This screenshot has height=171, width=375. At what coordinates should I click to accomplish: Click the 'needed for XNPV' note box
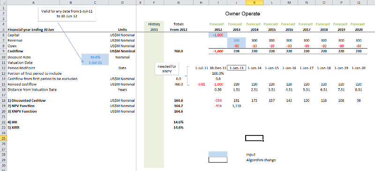click(167, 69)
